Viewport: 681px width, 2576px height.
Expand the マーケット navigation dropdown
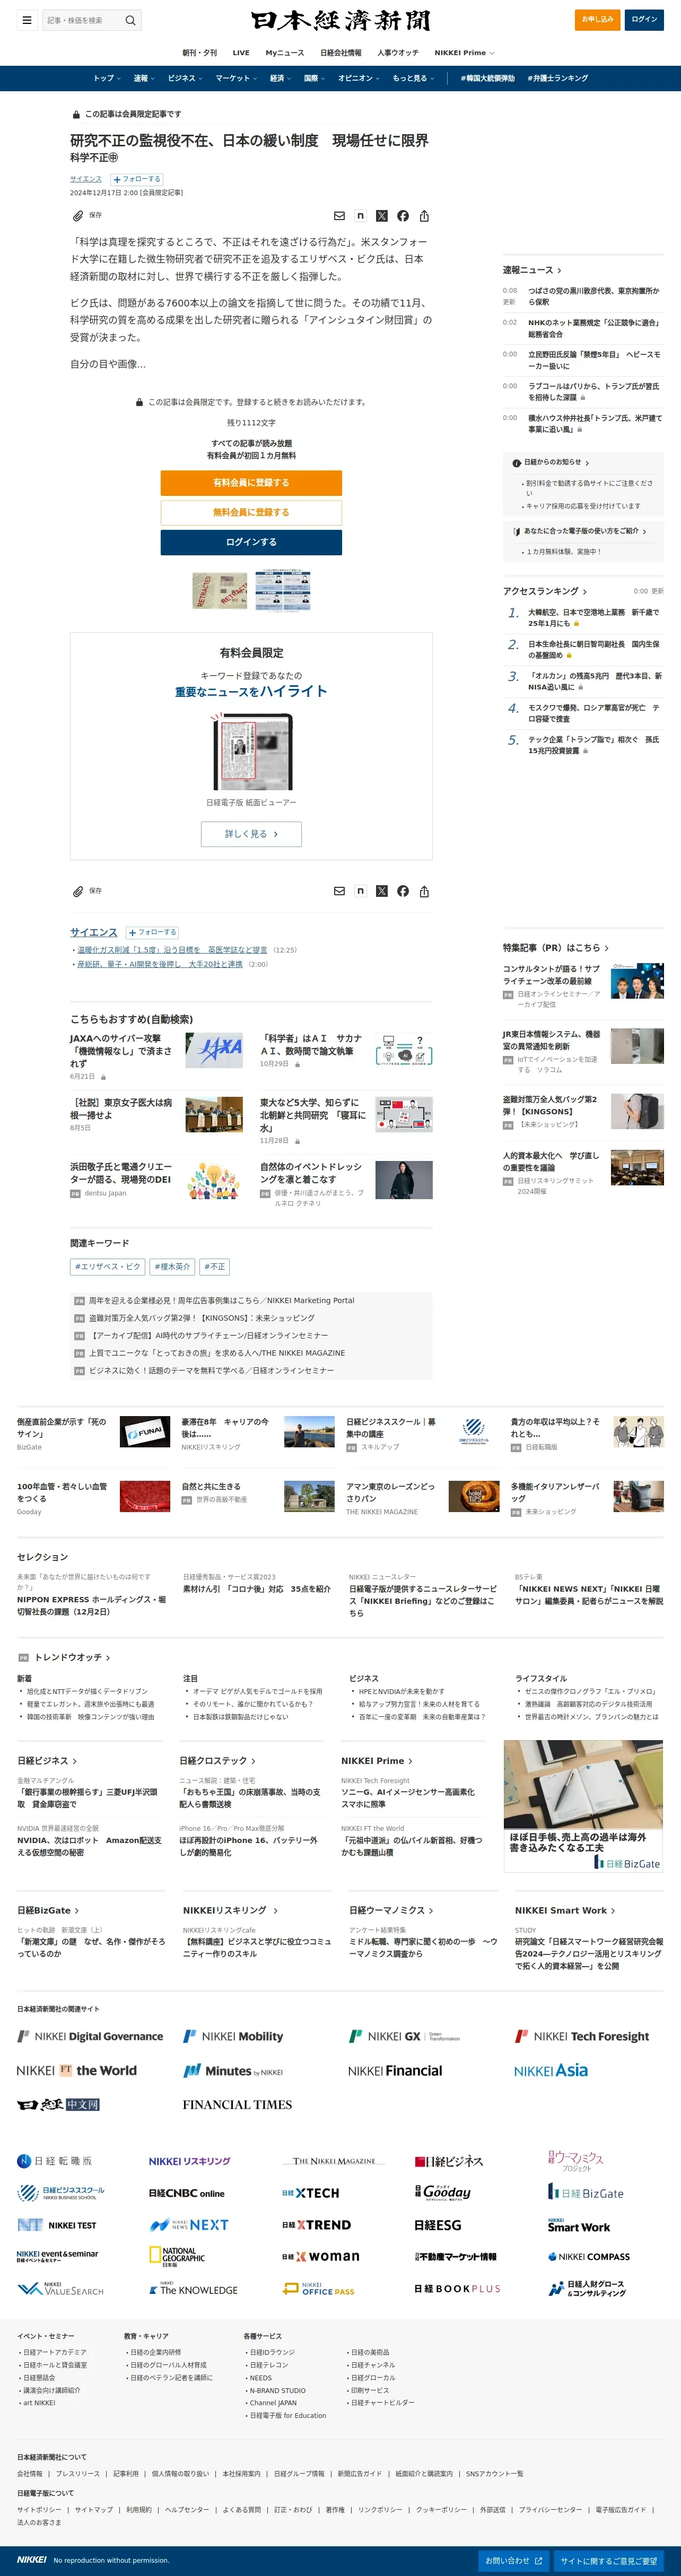(237, 78)
